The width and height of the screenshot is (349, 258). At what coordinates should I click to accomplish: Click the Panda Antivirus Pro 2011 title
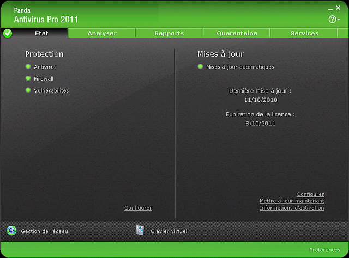pos(46,15)
